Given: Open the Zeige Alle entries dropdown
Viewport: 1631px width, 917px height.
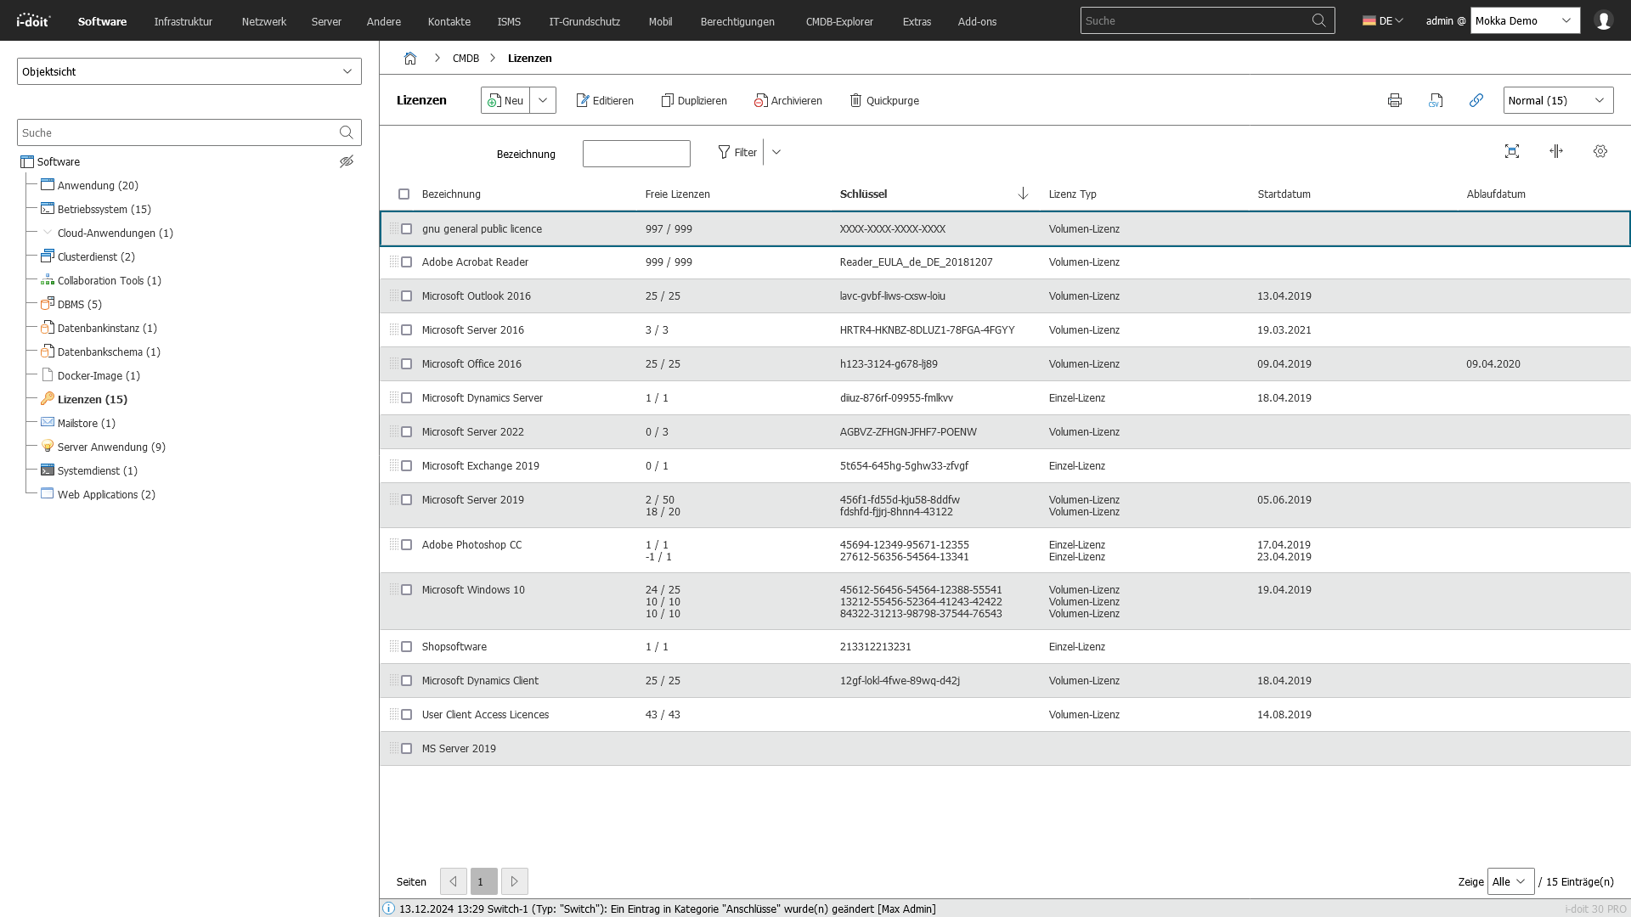Looking at the screenshot, I should tap(1511, 881).
